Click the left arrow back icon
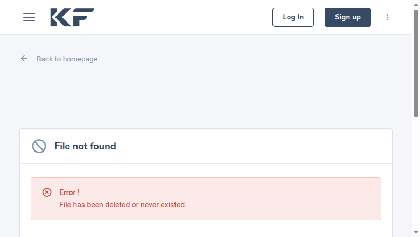 click(x=24, y=59)
